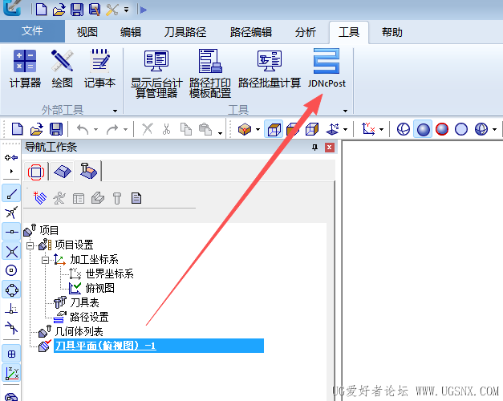Launch the JDNcPost post processor

point(327,69)
